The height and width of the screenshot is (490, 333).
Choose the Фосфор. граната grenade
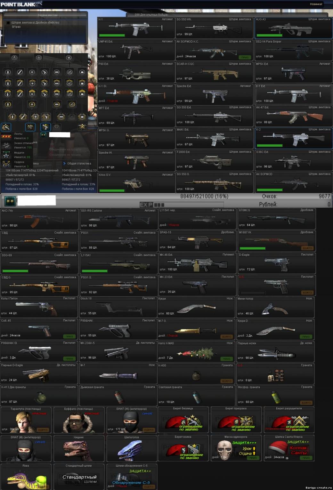(275, 395)
